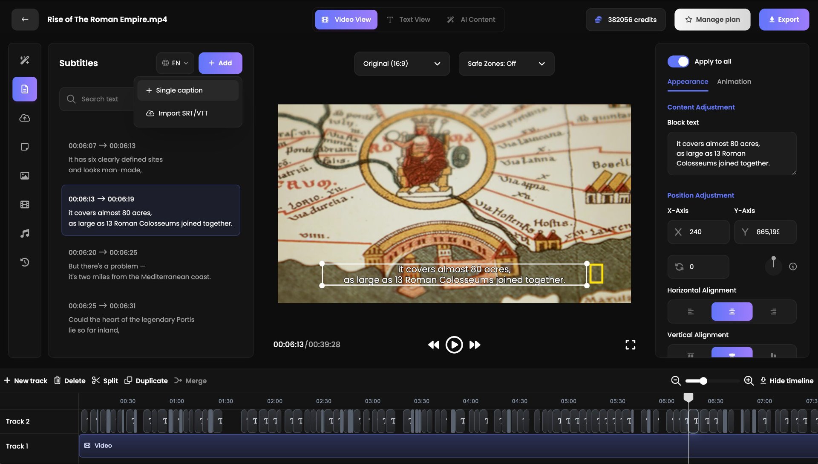This screenshot has height=464, width=818.
Task: Open the music note audio sidebar icon
Action: 25,233
